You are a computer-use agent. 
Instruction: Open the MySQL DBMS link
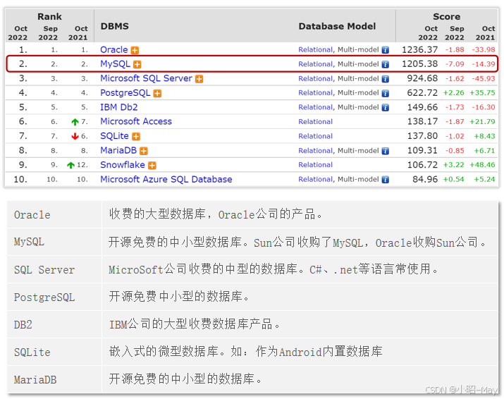tap(115, 64)
